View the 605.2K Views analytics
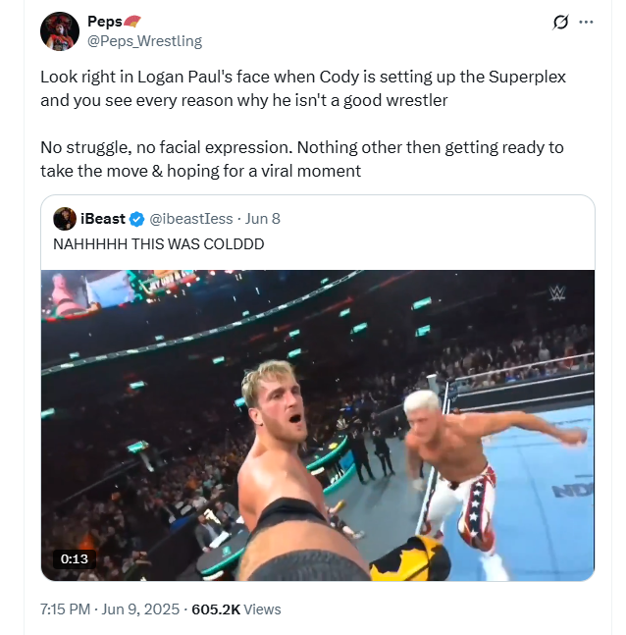Viewport: 626px width, 635px height. pos(235,609)
